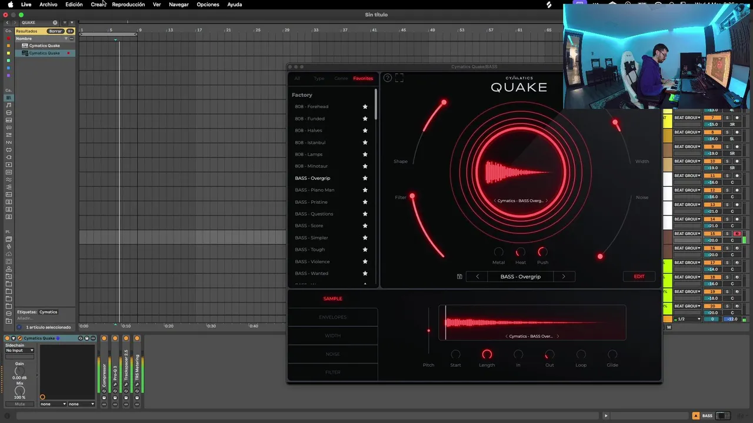Open Quake help question mark icon
Screen dimensions: 753x423
pyautogui.click(x=387, y=78)
